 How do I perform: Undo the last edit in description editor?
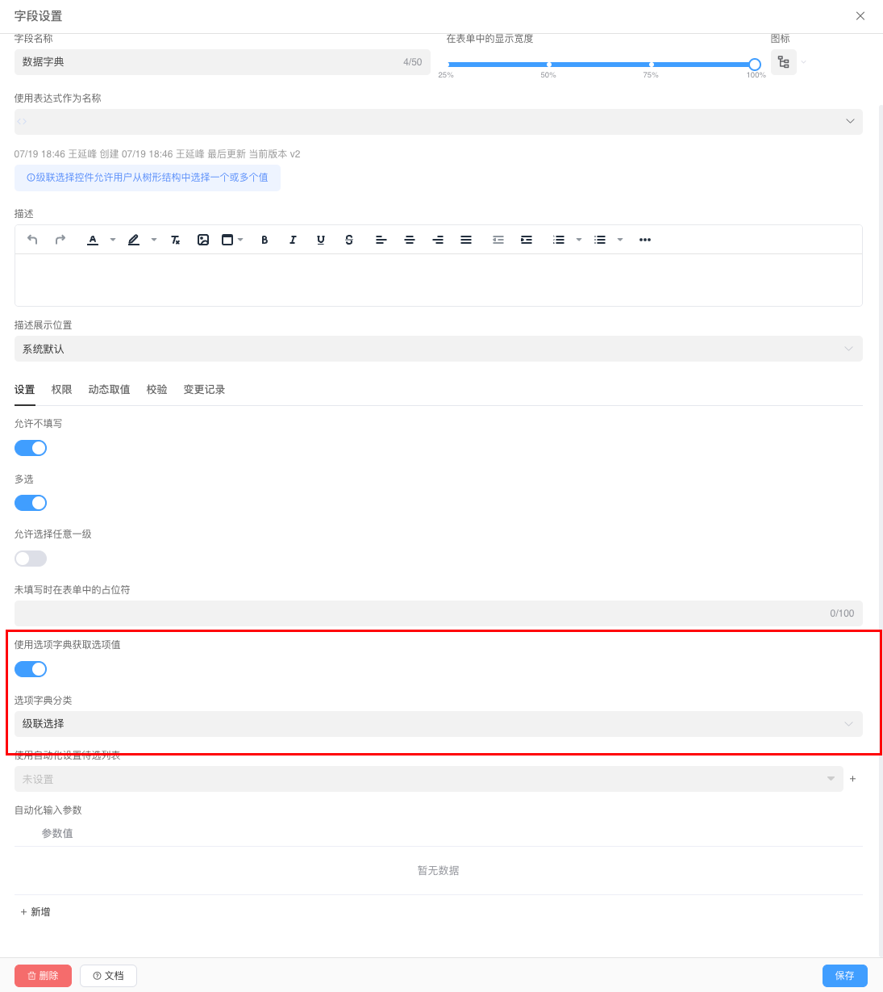point(32,239)
